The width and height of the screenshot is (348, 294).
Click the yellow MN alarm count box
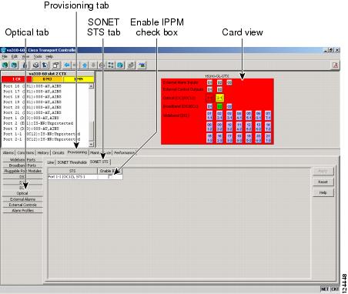pyautogui.click(x=79, y=79)
